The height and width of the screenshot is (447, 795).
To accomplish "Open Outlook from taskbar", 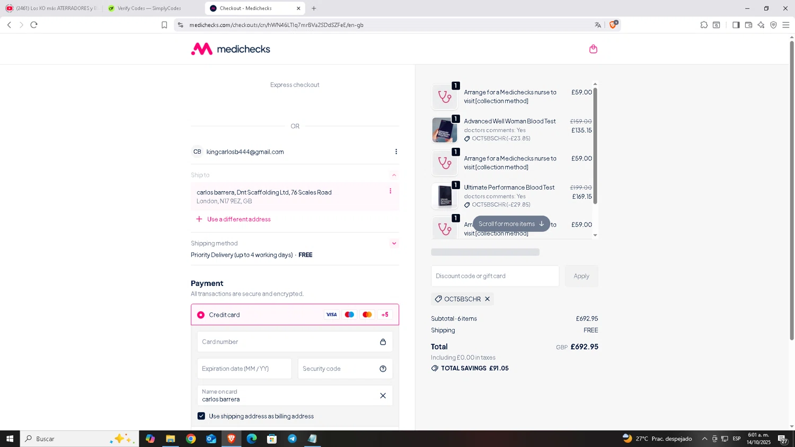I will [211, 439].
